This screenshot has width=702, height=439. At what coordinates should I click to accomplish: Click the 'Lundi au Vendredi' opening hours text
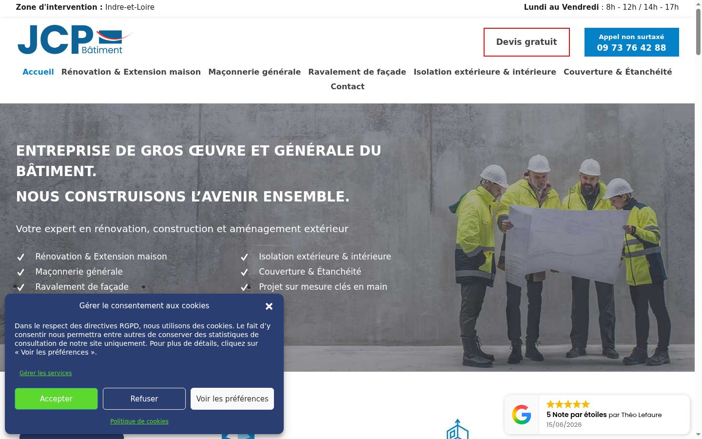point(601,7)
